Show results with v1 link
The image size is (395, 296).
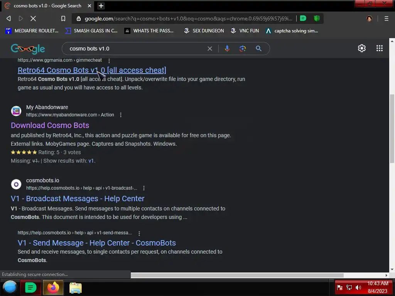click(x=91, y=161)
